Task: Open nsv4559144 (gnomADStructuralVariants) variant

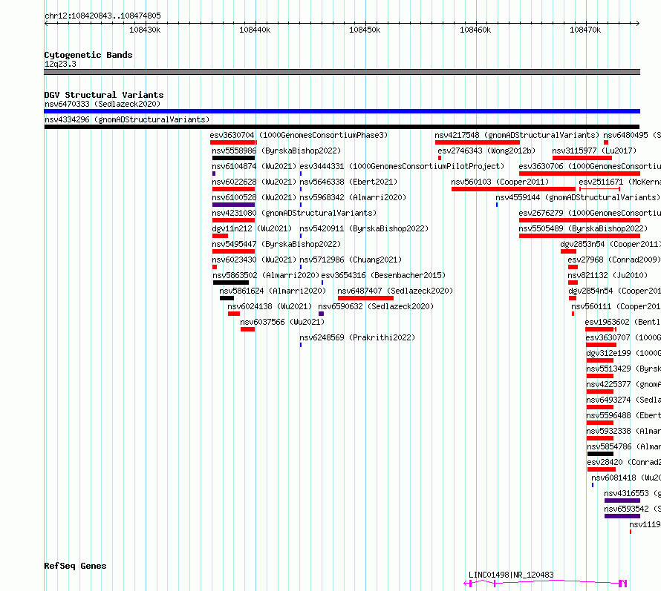Action: [x=578, y=197]
